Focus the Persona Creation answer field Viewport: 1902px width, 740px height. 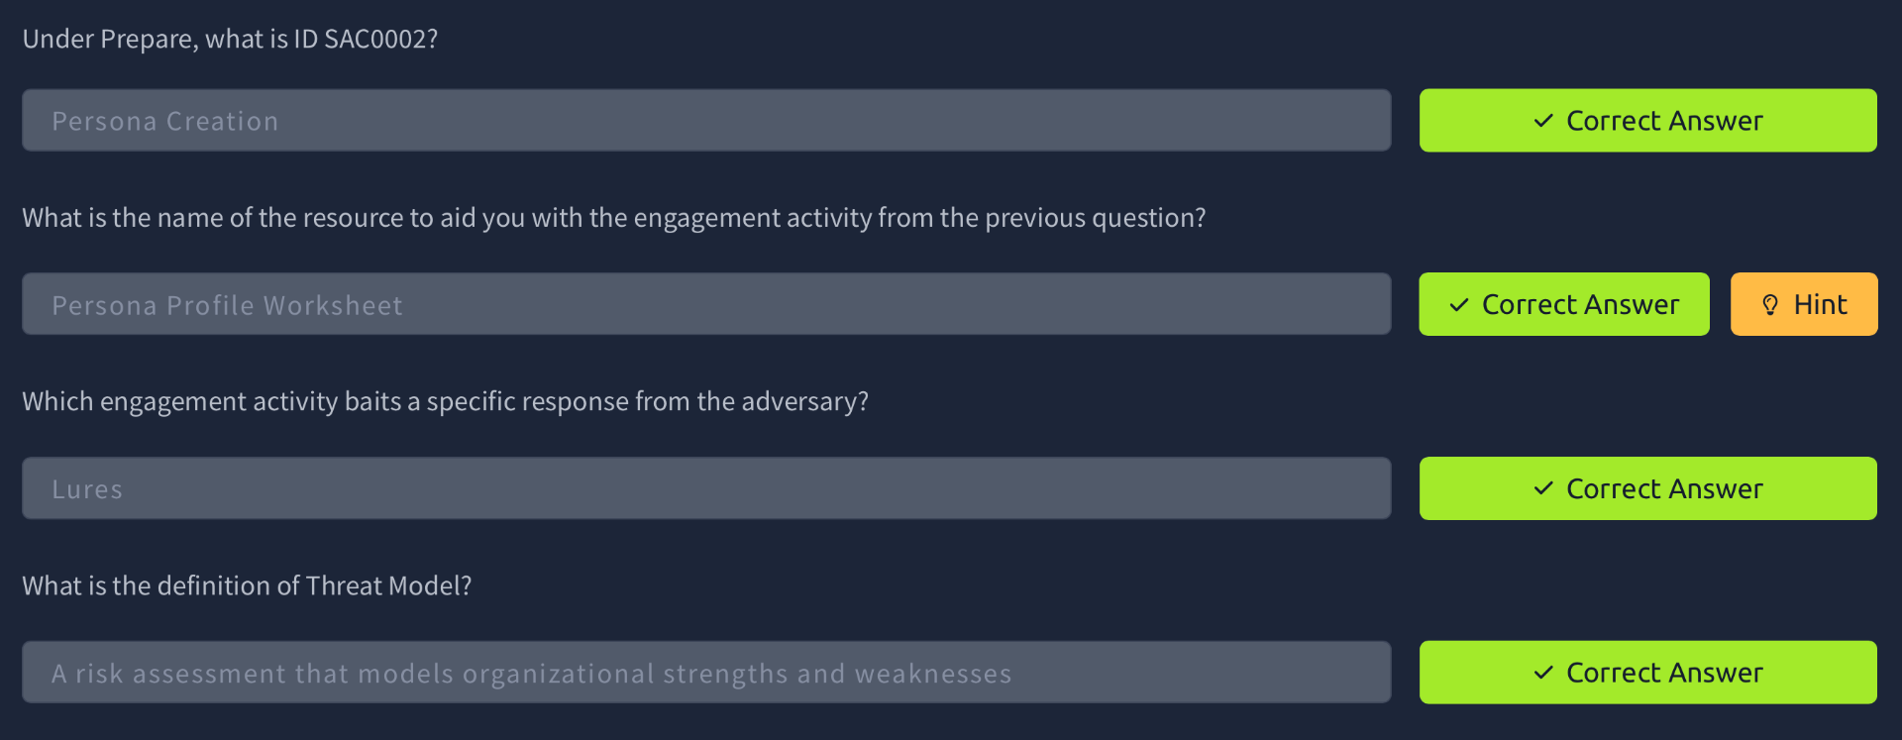coord(706,121)
